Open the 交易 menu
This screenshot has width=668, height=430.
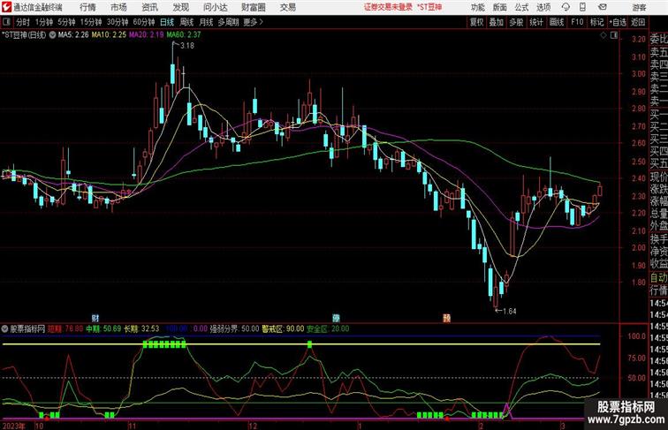(287, 7)
